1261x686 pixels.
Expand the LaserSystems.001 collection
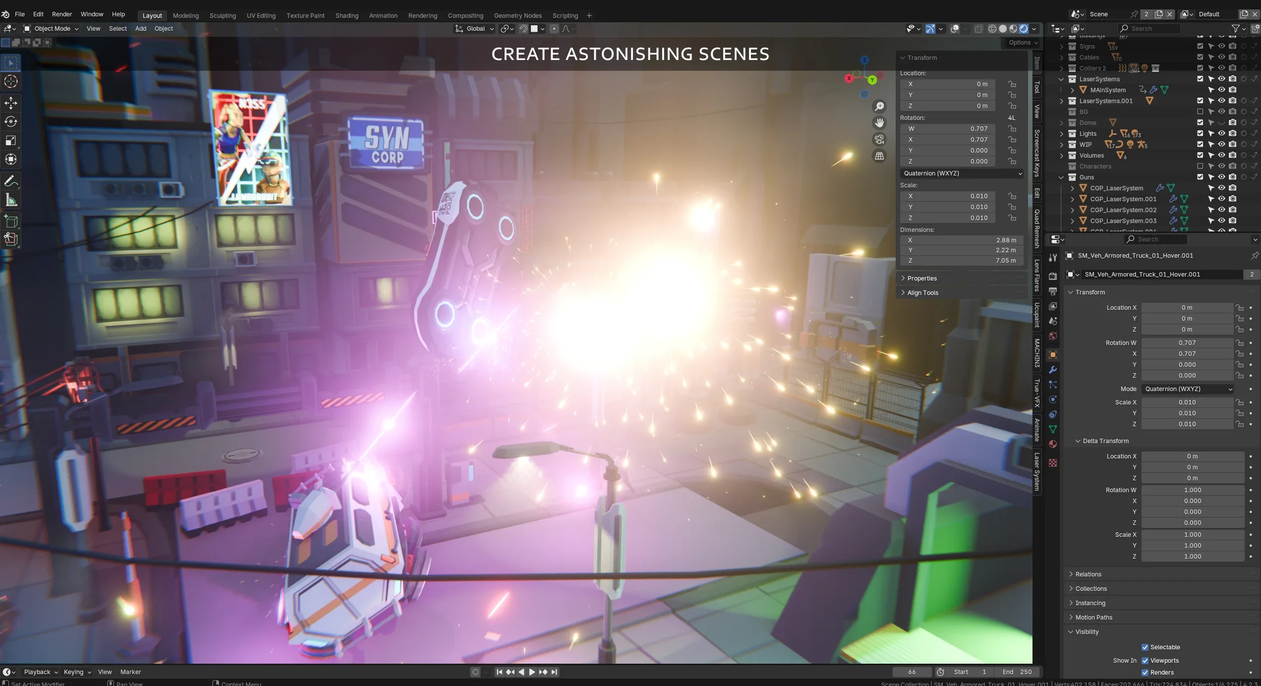tap(1061, 101)
